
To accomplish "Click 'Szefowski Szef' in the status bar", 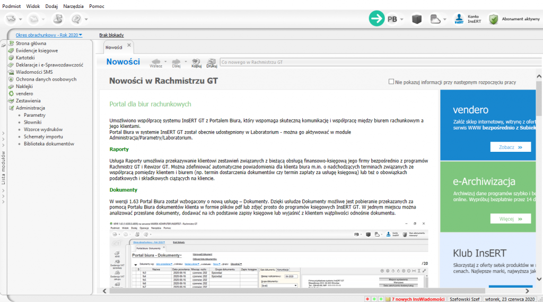I will (465, 299).
